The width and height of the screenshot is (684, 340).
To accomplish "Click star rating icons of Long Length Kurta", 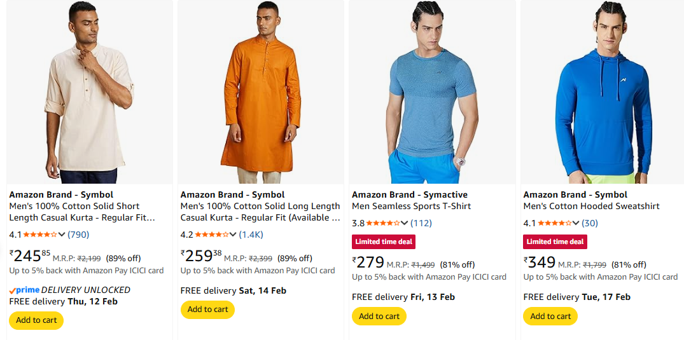I will click(212, 235).
